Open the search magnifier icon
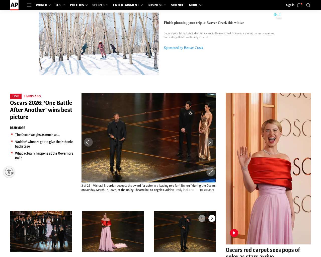321x257 pixels. [308, 5]
